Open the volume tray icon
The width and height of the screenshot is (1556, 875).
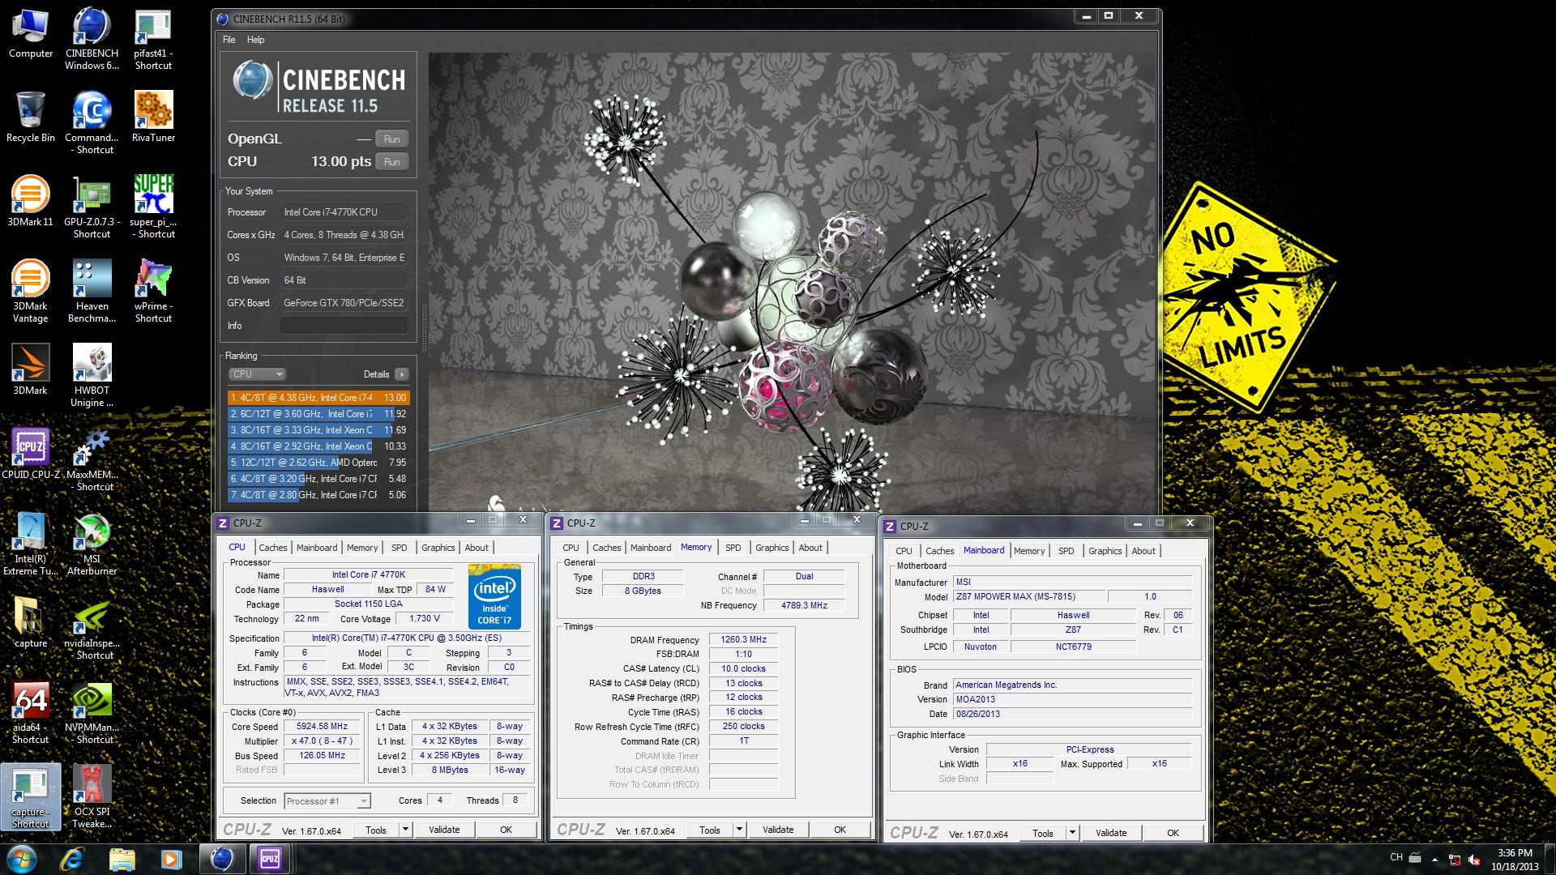(x=1474, y=860)
